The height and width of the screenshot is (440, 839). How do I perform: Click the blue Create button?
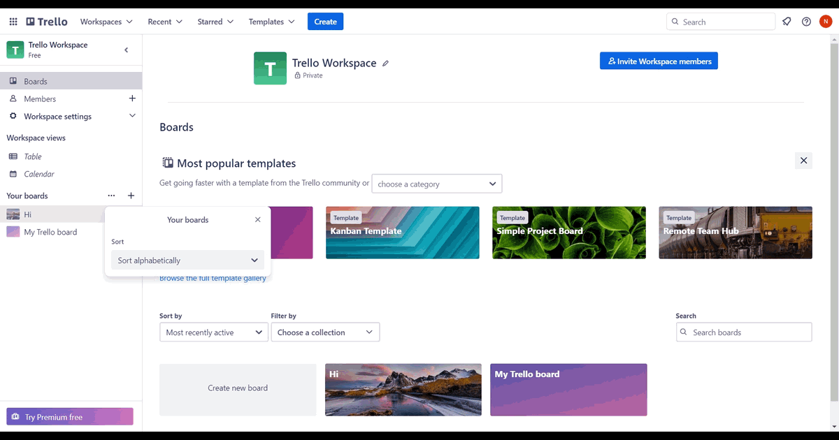pos(325,22)
